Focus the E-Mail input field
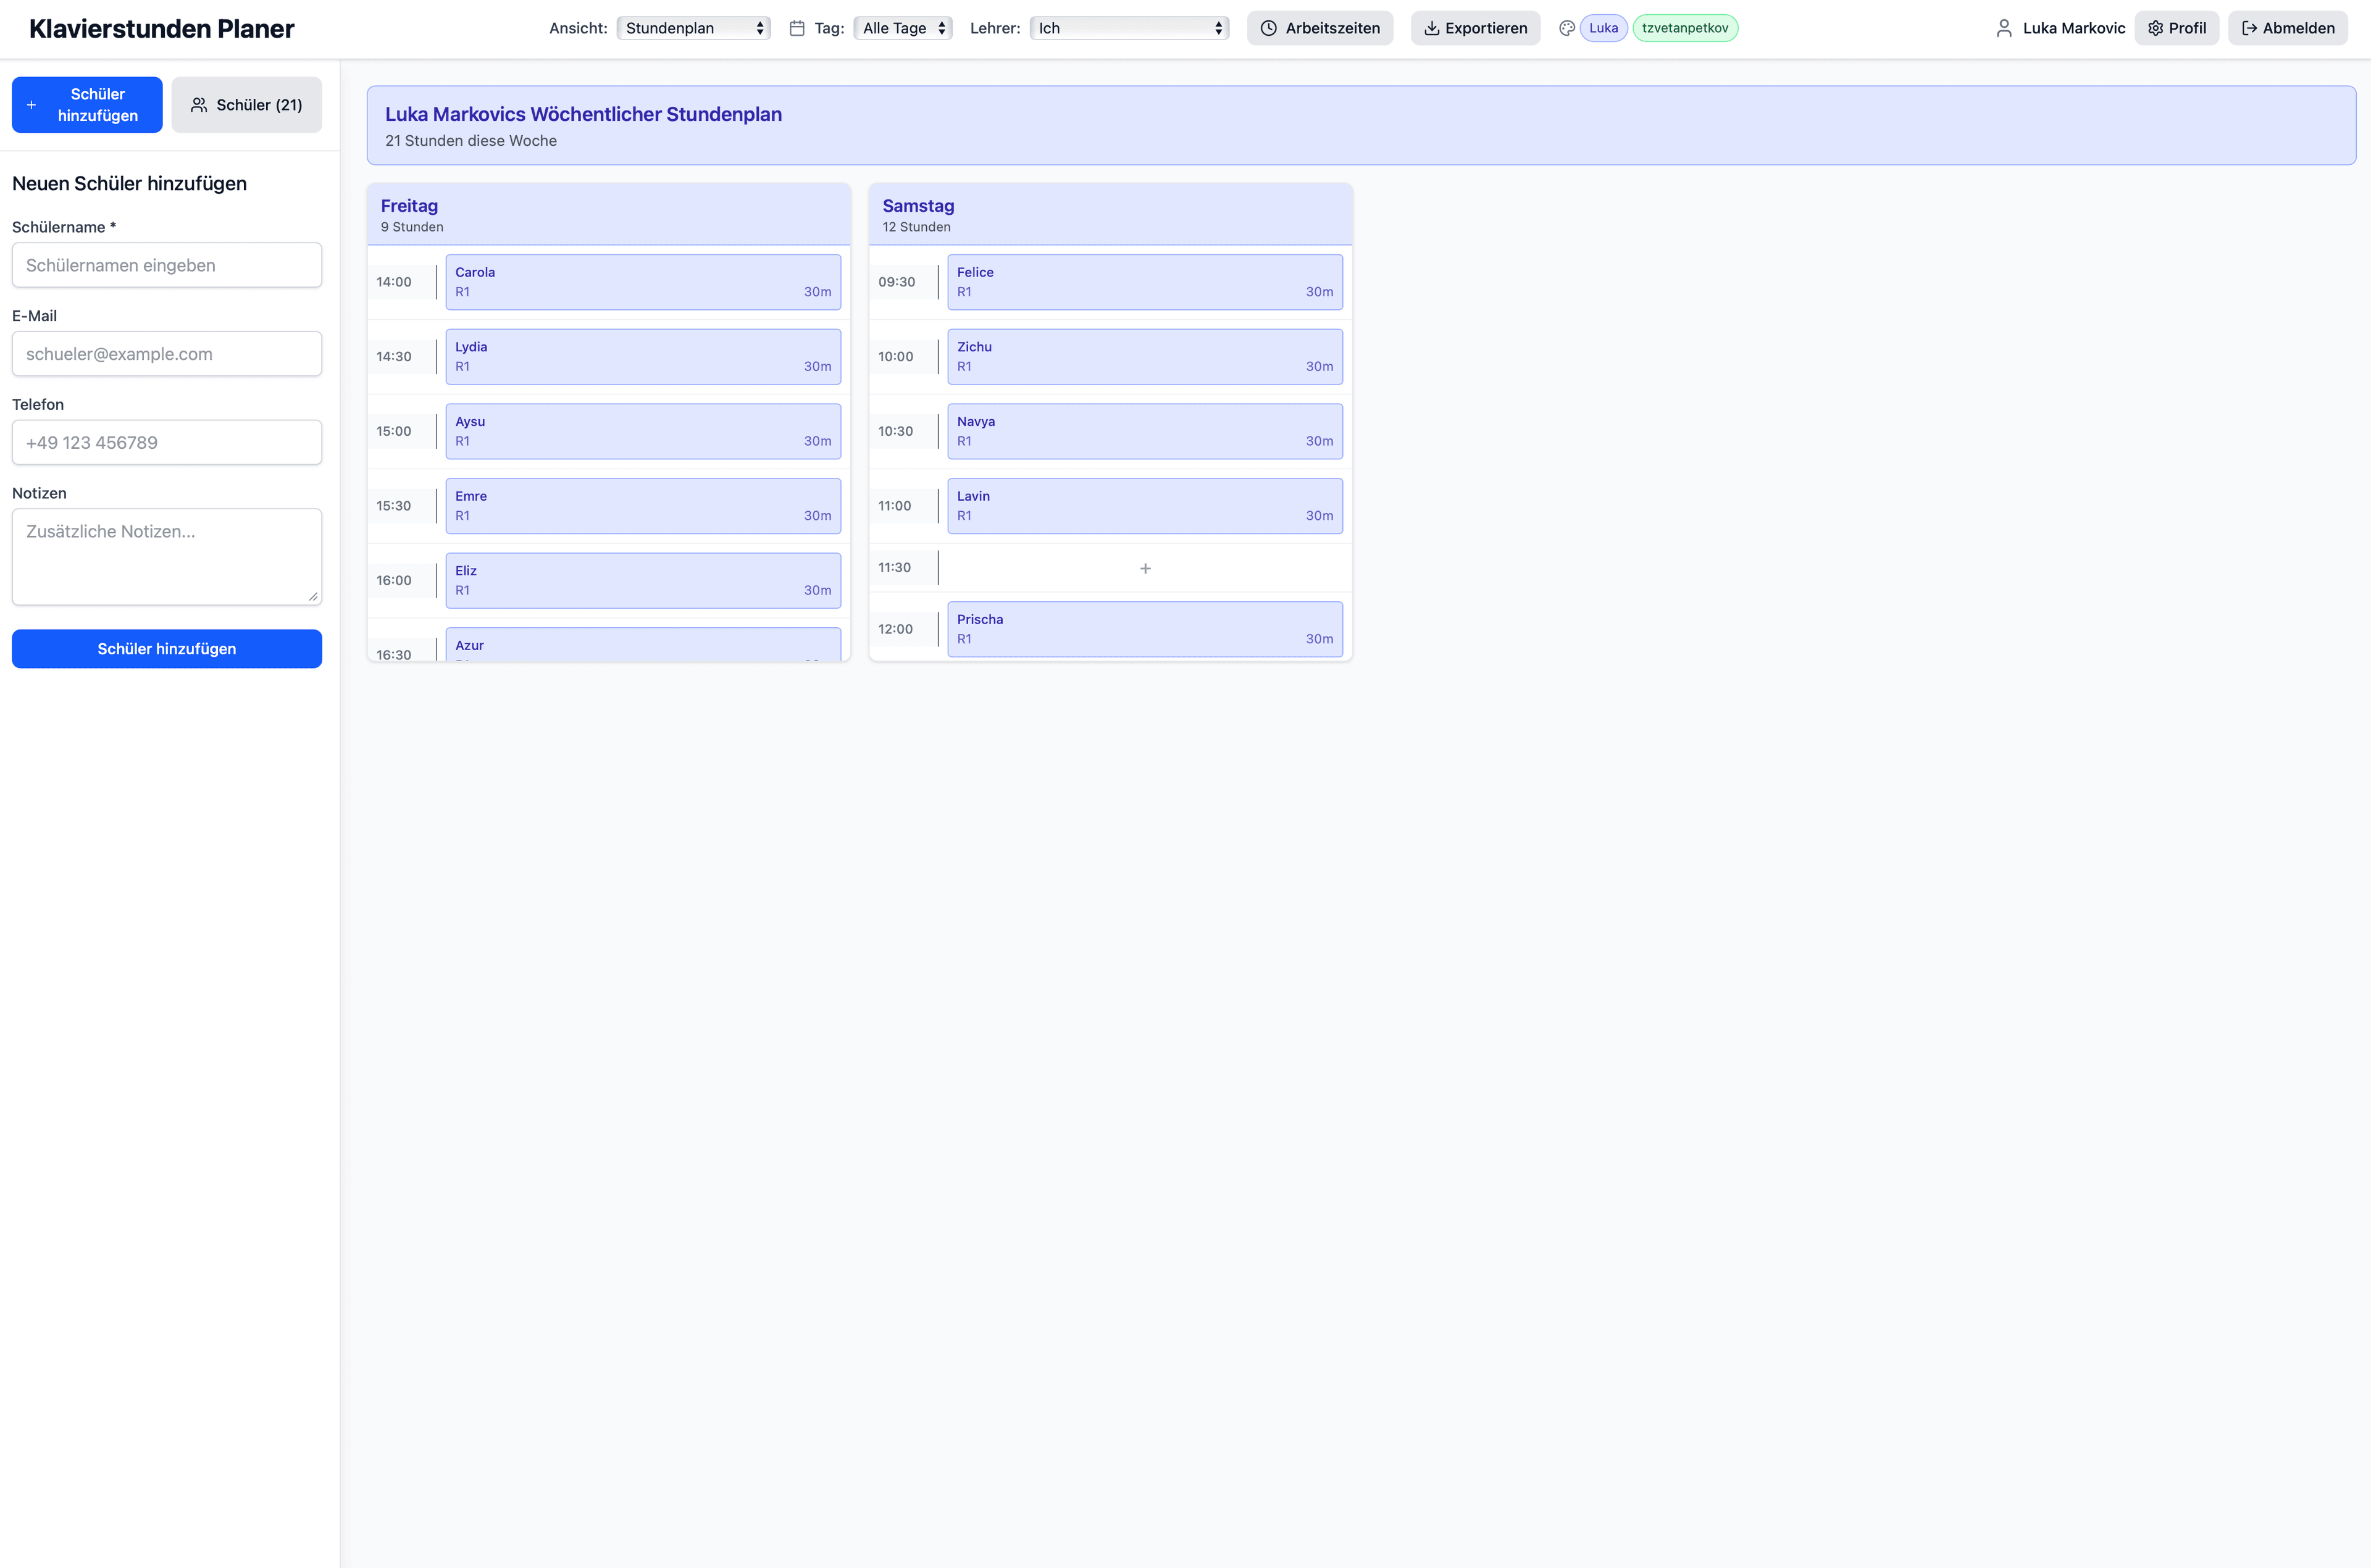Image resolution: width=2371 pixels, height=1568 pixels. (167, 354)
